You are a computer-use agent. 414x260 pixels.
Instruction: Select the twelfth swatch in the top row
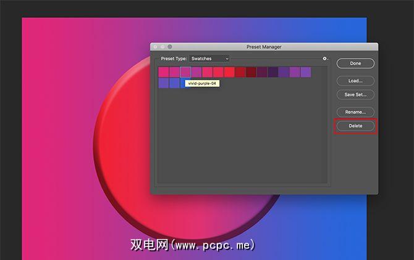284,72
